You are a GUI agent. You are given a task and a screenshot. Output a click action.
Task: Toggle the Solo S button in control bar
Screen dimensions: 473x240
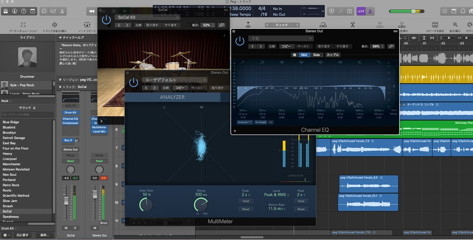click(x=350, y=11)
